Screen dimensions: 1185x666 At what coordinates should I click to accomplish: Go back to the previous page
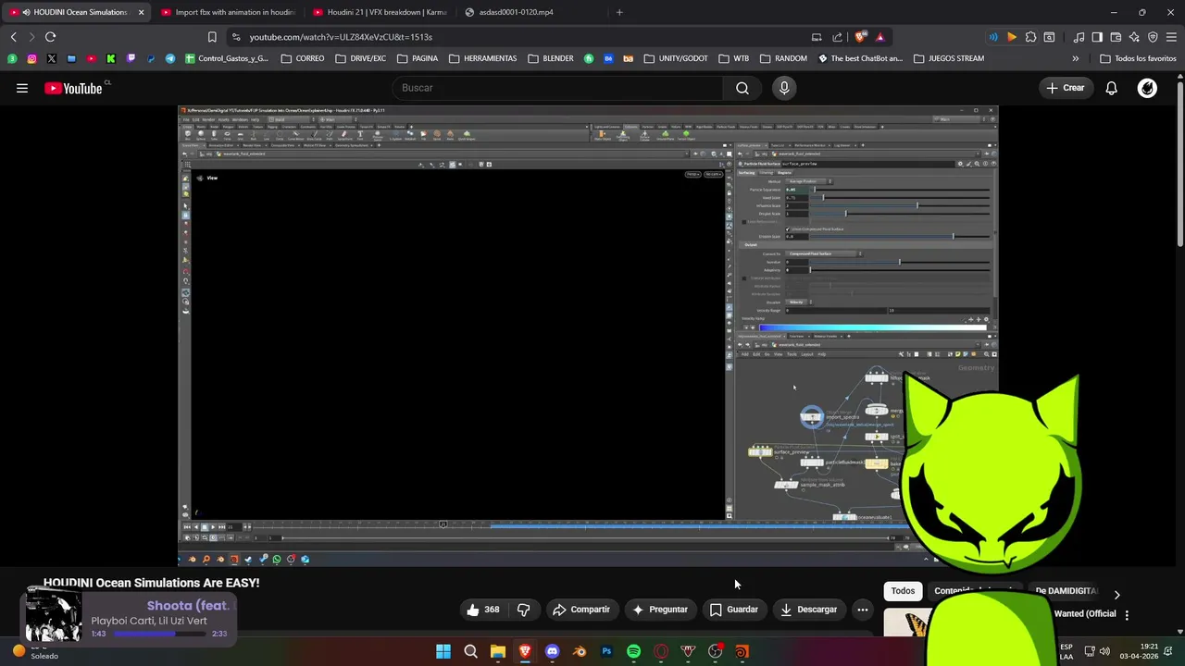(13, 37)
